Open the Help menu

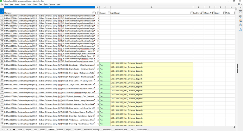tap(58, 4)
